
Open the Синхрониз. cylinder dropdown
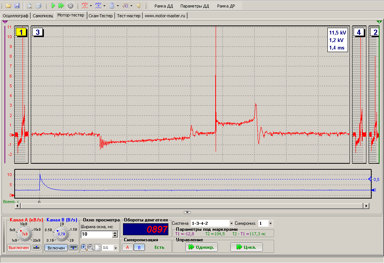pyautogui.click(x=270, y=223)
